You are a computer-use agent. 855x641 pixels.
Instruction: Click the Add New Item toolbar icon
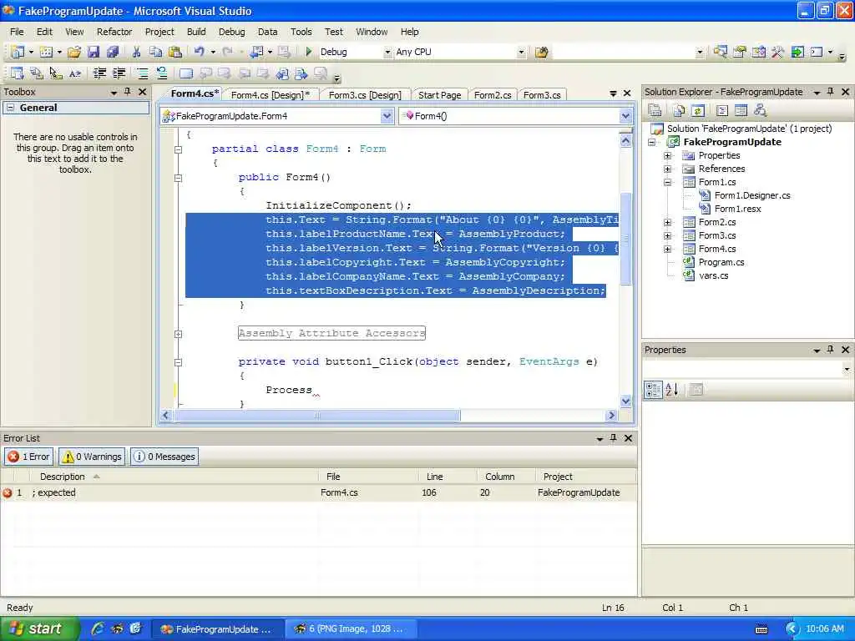click(x=47, y=52)
